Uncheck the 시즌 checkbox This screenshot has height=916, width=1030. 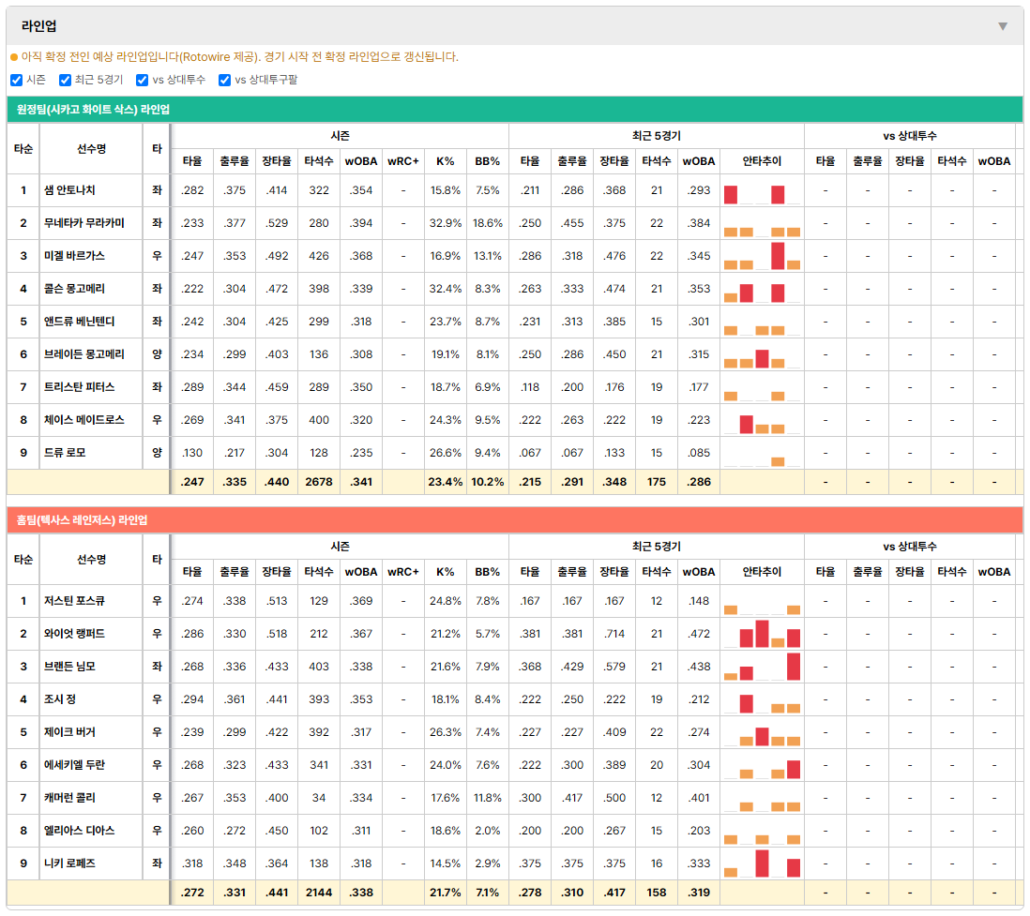pos(17,80)
